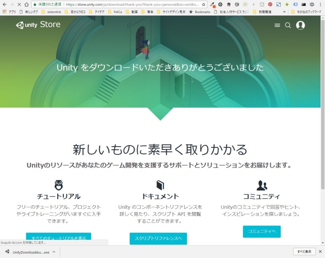The image size is (325, 258).
Task: Click すべて表示 in the download bar
Action: pyautogui.click(x=304, y=251)
